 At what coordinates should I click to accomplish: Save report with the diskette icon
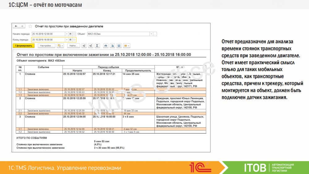click(119, 46)
